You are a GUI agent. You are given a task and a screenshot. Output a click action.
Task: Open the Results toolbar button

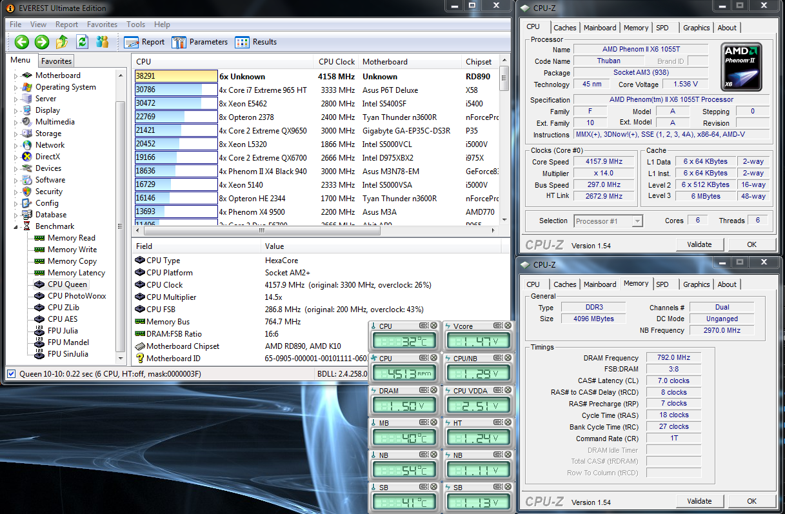pos(256,42)
